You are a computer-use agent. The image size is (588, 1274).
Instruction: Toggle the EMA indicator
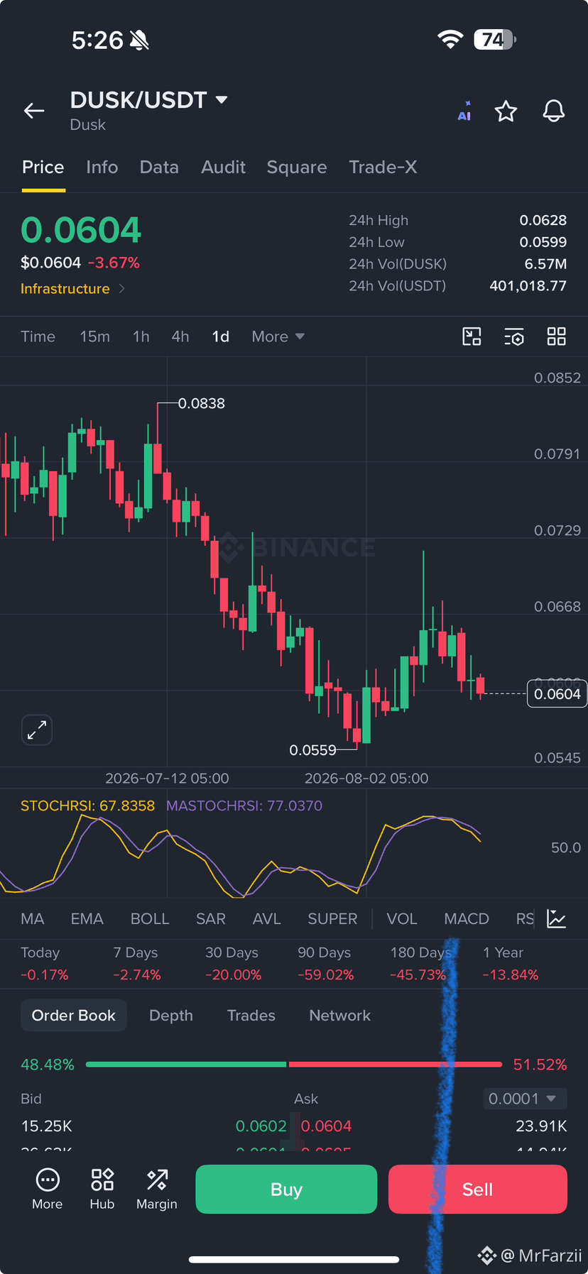pos(87,919)
